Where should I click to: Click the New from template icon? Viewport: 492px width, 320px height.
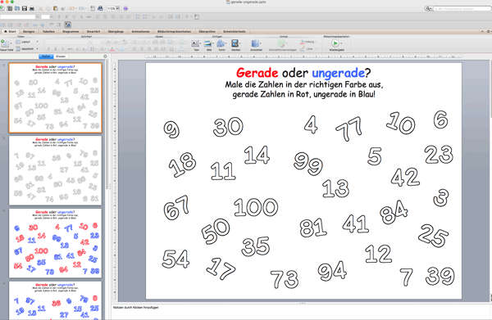pos(10,8)
